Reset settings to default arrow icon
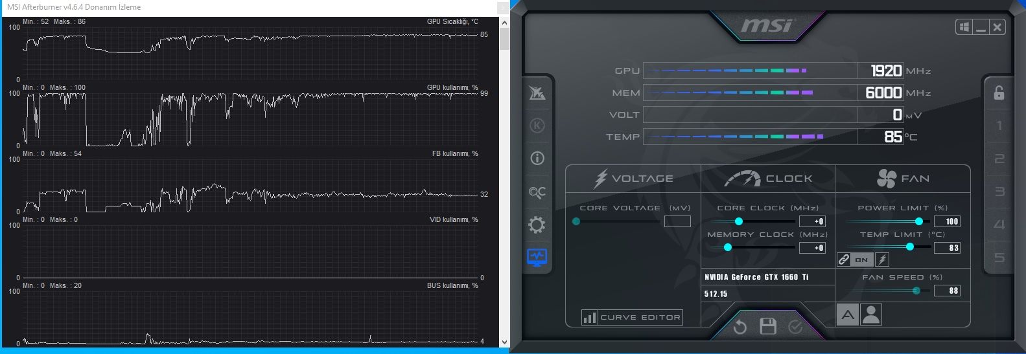The width and height of the screenshot is (1026, 354). click(740, 327)
